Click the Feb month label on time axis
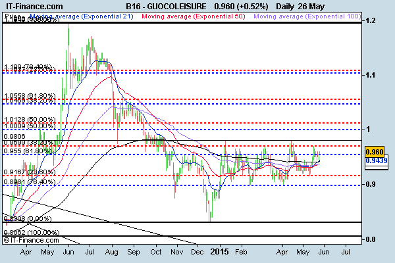 (241, 252)
